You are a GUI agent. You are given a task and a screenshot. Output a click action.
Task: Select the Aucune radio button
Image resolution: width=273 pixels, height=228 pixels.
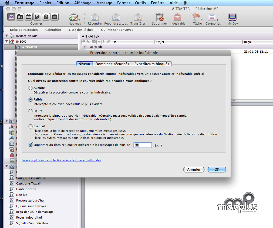(x=31, y=88)
